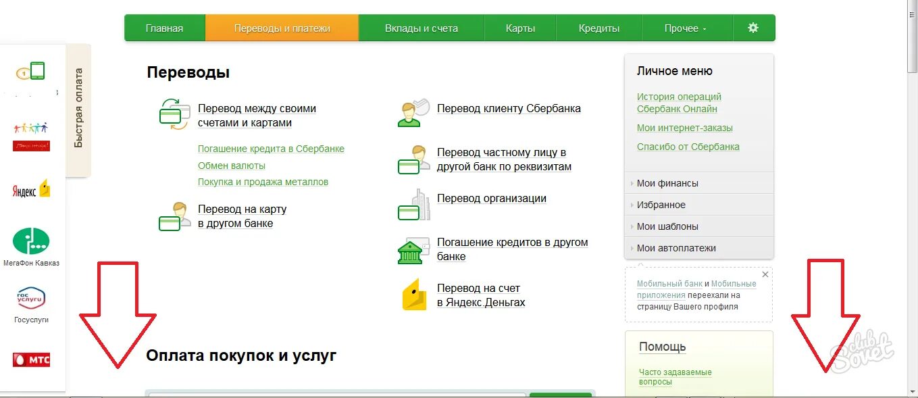Viewport: 918px width, 398px height.
Task: Click the Sberbank client transfer person icon
Action: (x=413, y=113)
